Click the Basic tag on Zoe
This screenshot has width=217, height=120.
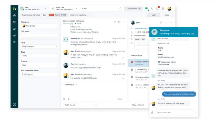tap(137, 39)
